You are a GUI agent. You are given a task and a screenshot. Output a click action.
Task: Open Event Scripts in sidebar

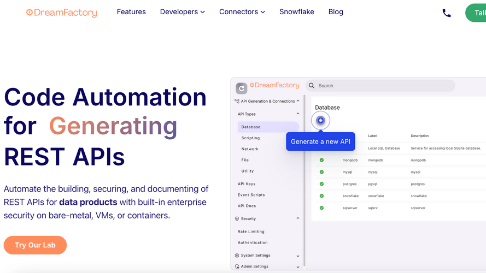(x=251, y=195)
